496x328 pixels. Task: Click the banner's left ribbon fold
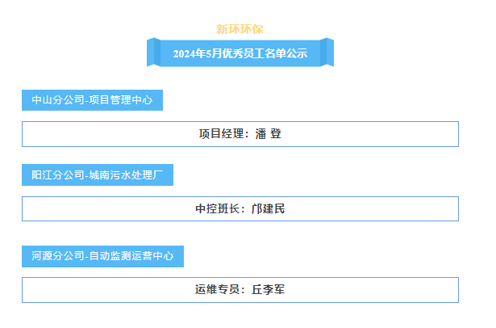[x=154, y=53]
